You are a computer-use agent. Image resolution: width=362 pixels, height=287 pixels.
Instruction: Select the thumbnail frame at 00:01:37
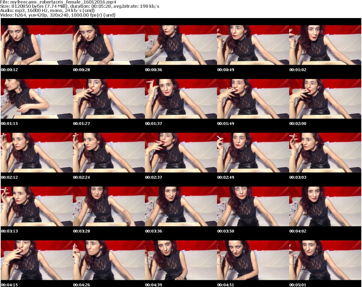click(181, 99)
